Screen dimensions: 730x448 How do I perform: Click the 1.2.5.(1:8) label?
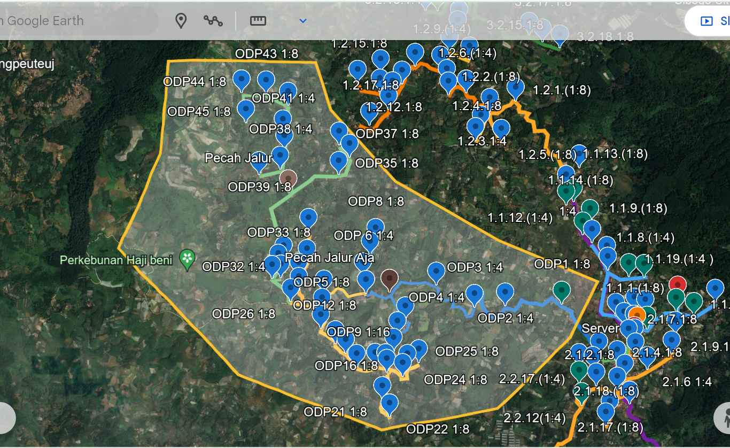point(548,155)
